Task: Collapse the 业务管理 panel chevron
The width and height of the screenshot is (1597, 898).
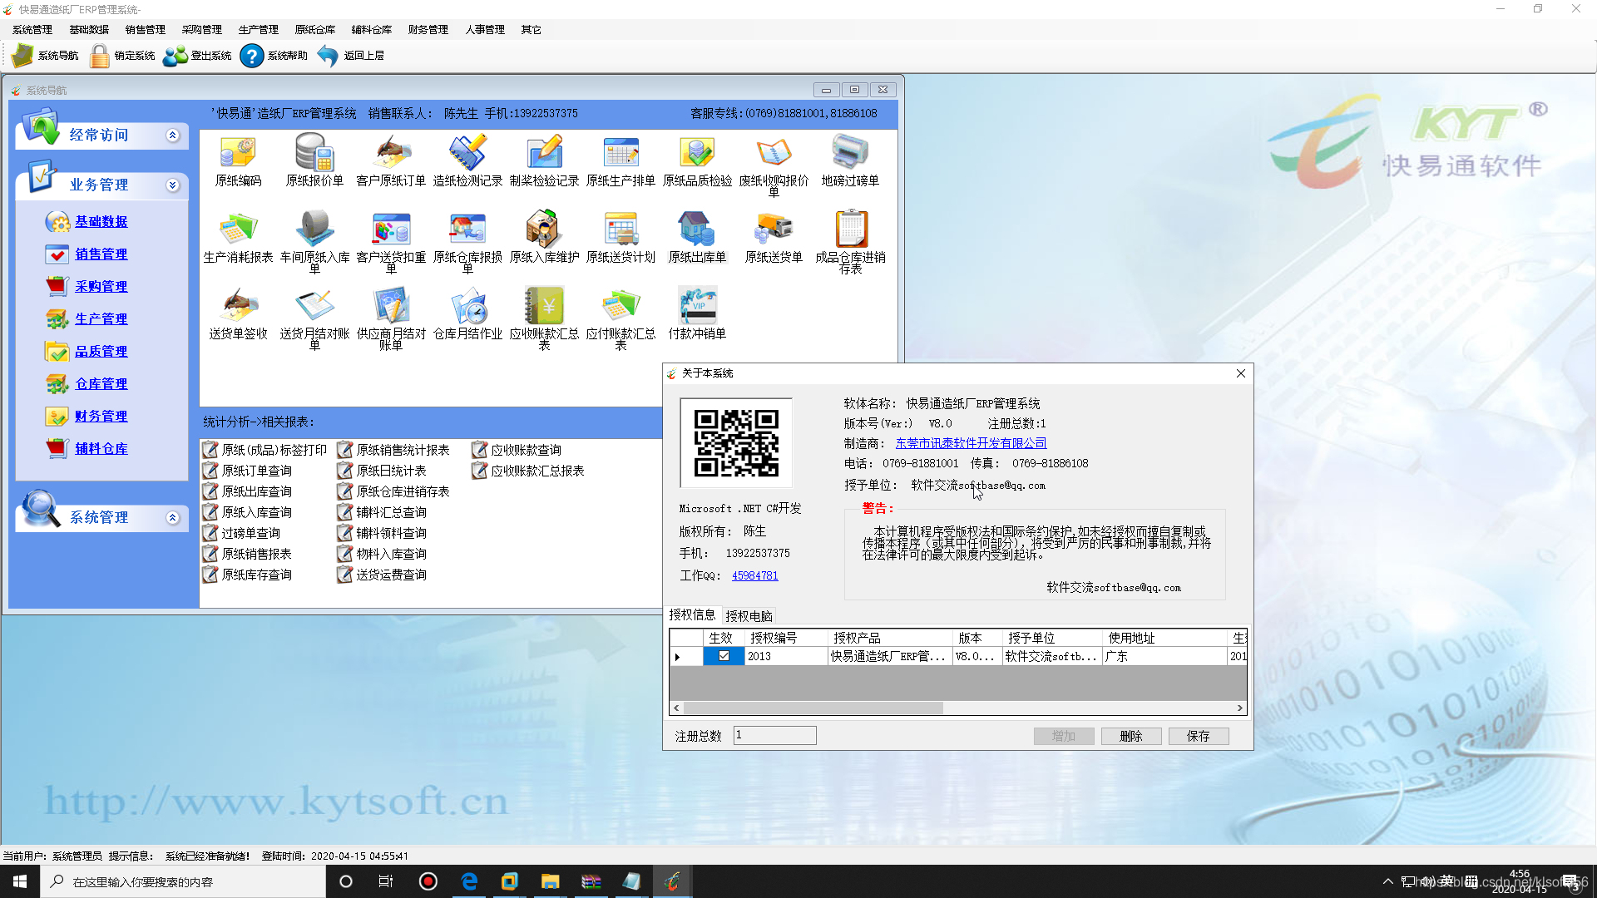Action: click(172, 185)
